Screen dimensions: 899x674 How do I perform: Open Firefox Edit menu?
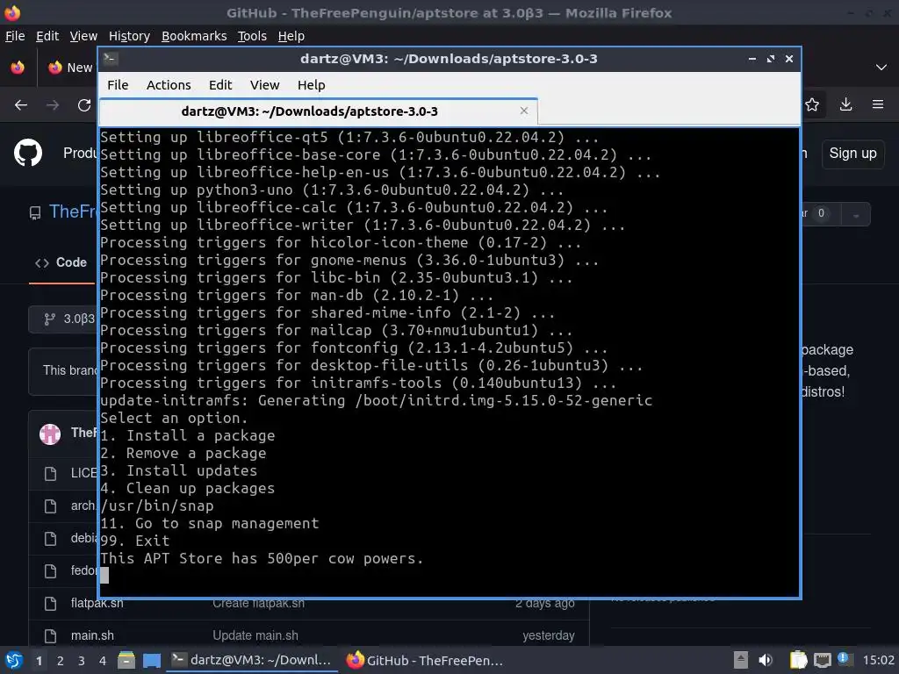click(x=47, y=35)
